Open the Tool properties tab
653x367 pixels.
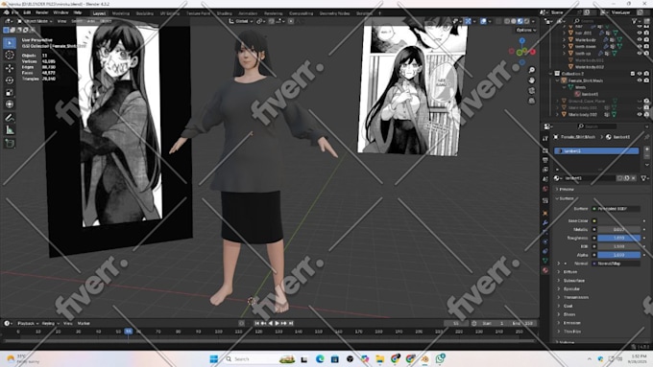point(545,139)
